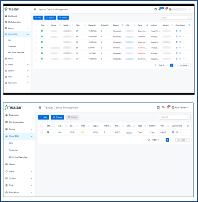Open the 10 / page dropdown under tmc table
Image resolution: width=198 pixels, height=202 pixels.
pyautogui.click(x=182, y=140)
